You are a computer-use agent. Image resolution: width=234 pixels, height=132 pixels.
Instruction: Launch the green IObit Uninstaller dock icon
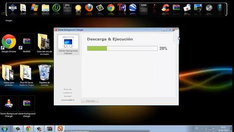pyautogui.click(x=56, y=8)
